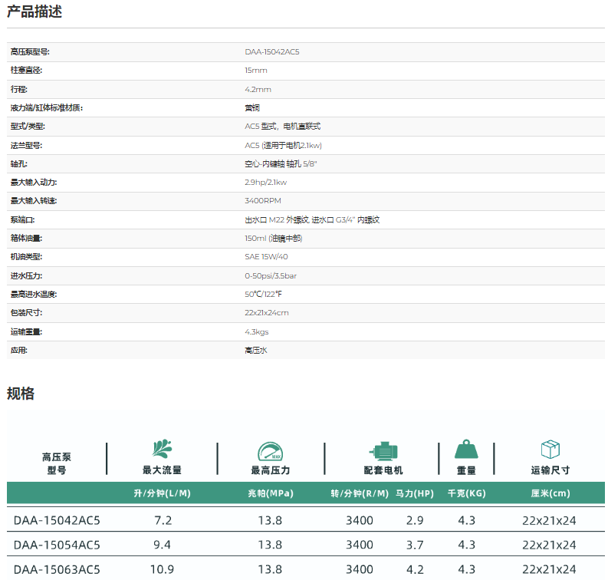Viewport: 608px width, 580px height.
Task: Click the electric motor icon
Action: coord(382,451)
